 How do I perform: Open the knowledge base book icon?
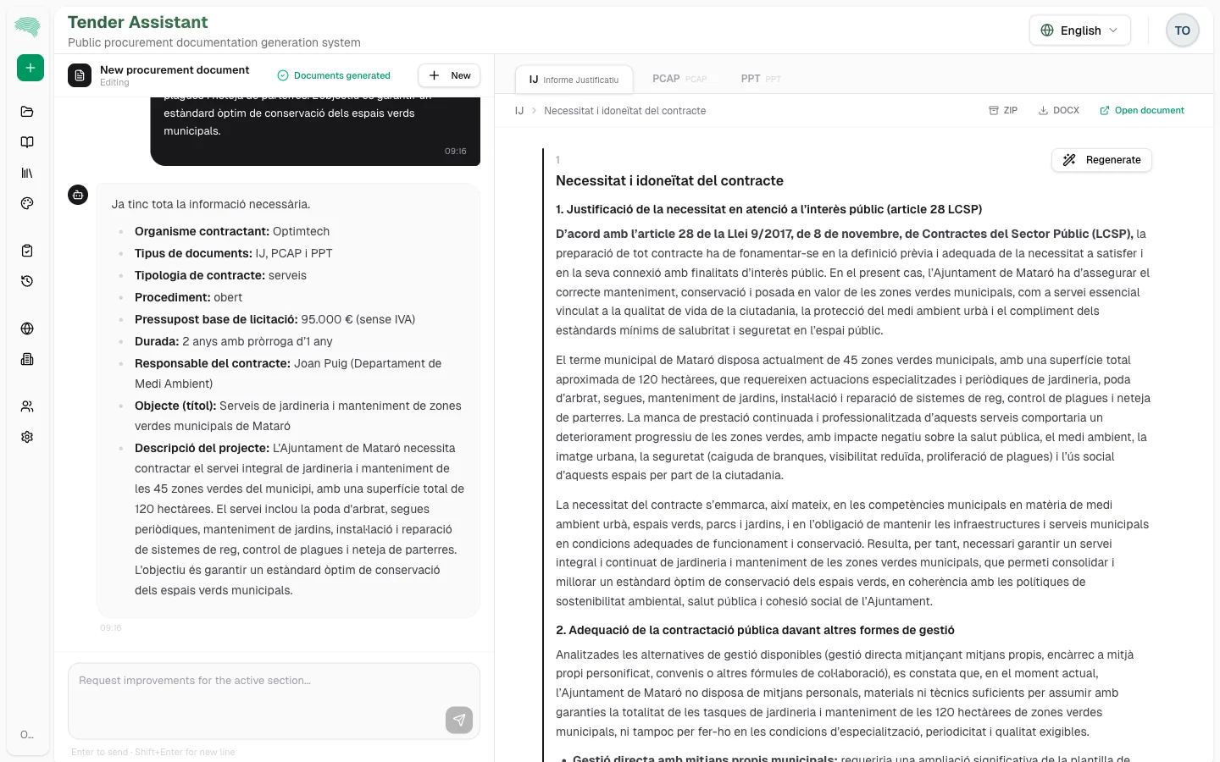[27, 141]
